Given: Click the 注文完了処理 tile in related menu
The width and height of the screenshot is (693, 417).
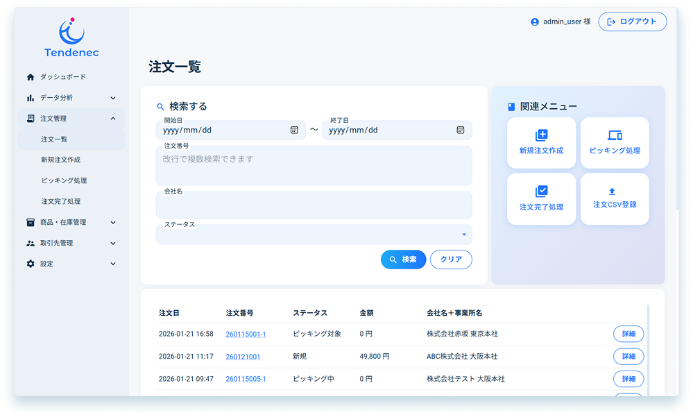Looking at the screenshot, I should (x=541, y=198).
